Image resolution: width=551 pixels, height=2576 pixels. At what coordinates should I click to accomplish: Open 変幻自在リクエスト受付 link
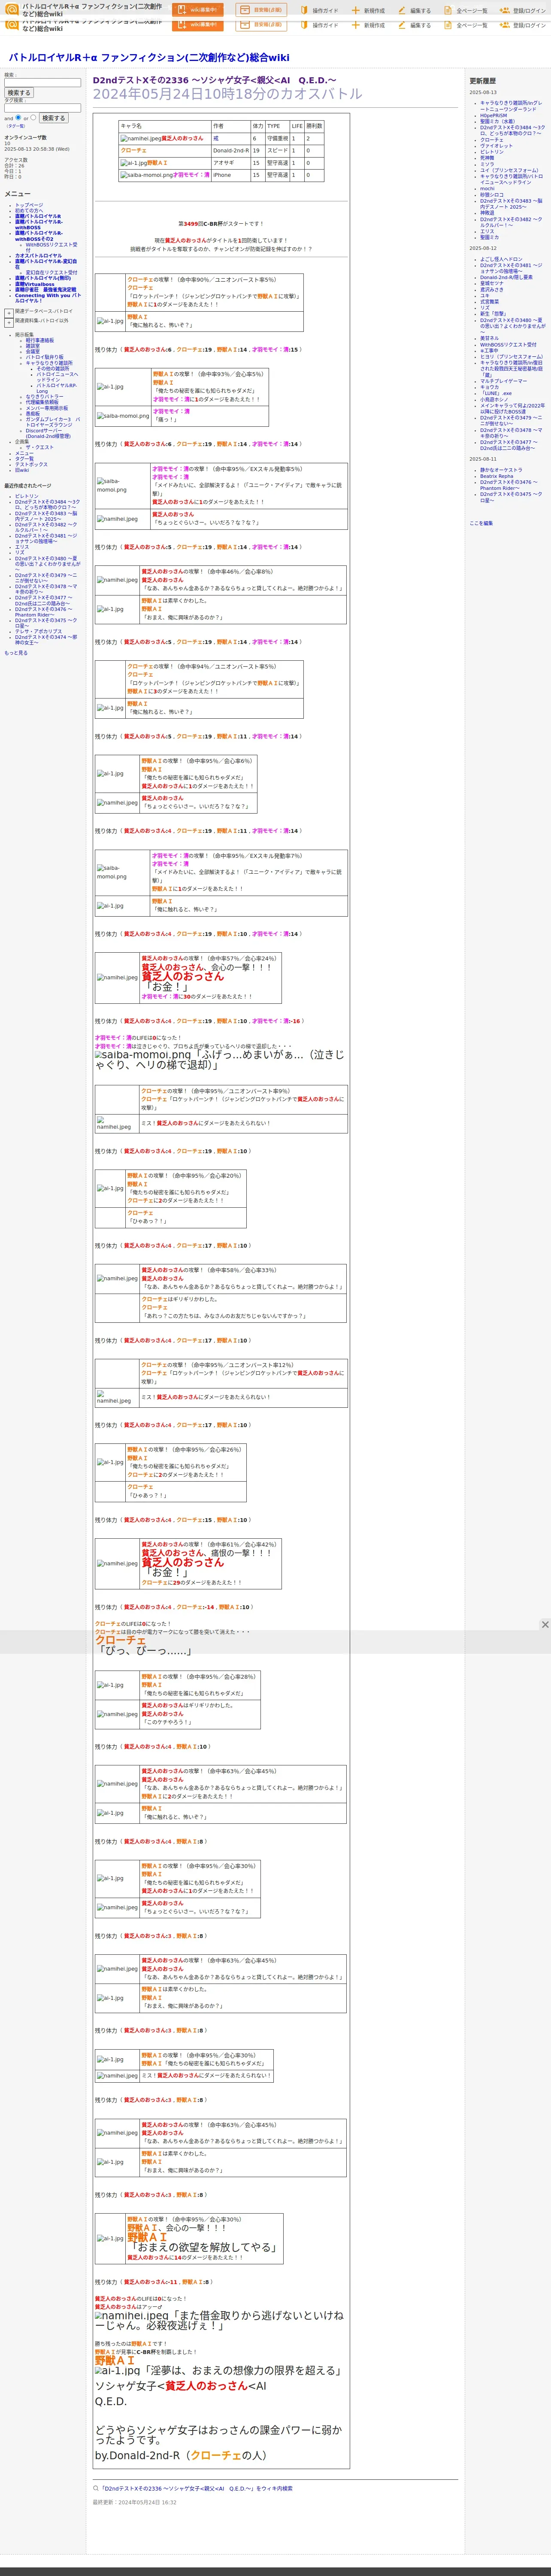click(x=51, y=273)
